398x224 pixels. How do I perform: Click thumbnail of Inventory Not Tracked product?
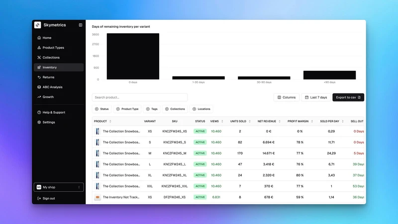98,197
